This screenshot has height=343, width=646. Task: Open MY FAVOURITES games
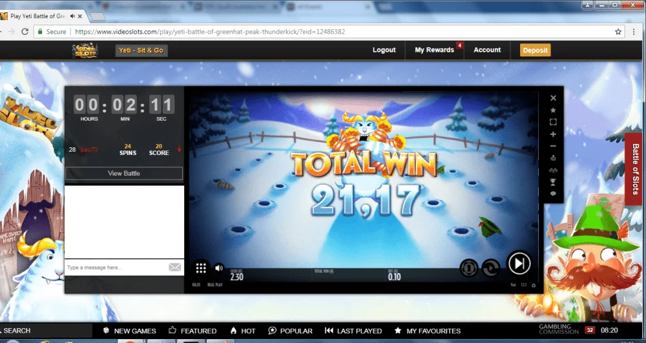427,331
